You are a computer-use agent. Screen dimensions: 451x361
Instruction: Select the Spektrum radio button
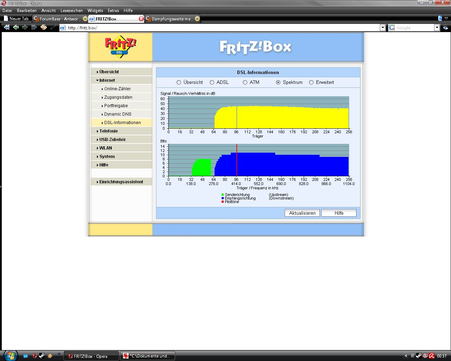pos(278,82)
